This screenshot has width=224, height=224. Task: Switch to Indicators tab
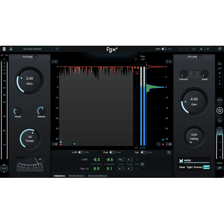pyautogui.click(x=60, y=176)
